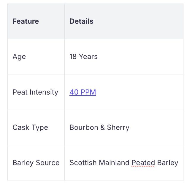Viewport: 187px width, 185px height.
Task: Select the Peat Intensity label cell
Action: click(35, 92)
